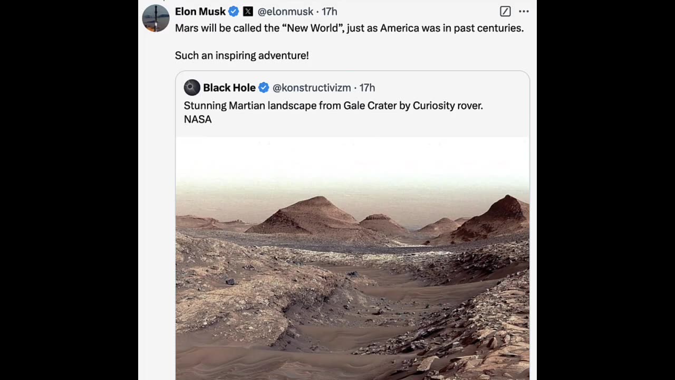Click the 17h timestamp on Elon's post
The width and height of the screenshot is (675, 380).
(x=330, y=12)
